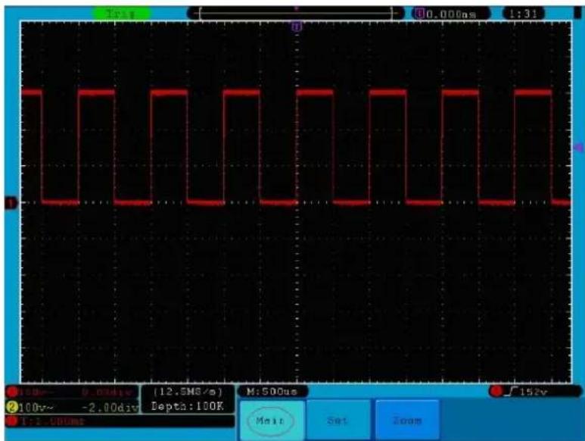This screenshot has width=585, height=441.
Task: Click the 1:31 clock readout
Action: click(524, 14)
